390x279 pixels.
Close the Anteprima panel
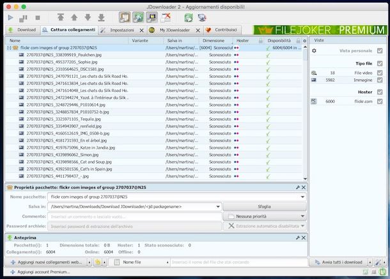click(304, 238)
